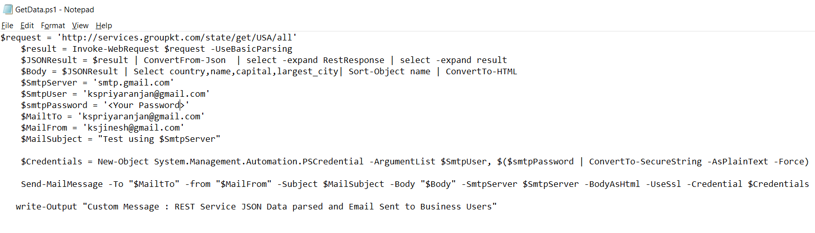Click the kspriyaranjan@gmail.com SmtpUser value
Screen dimensions: 815x233
coord(146,94)
